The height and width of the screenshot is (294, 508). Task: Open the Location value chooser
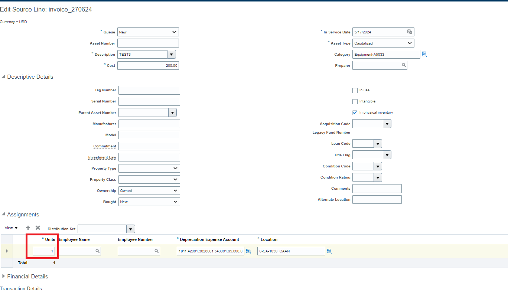click(x=329, y=251)
